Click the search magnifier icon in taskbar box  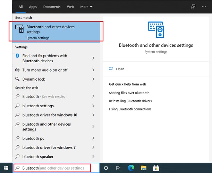17,168
